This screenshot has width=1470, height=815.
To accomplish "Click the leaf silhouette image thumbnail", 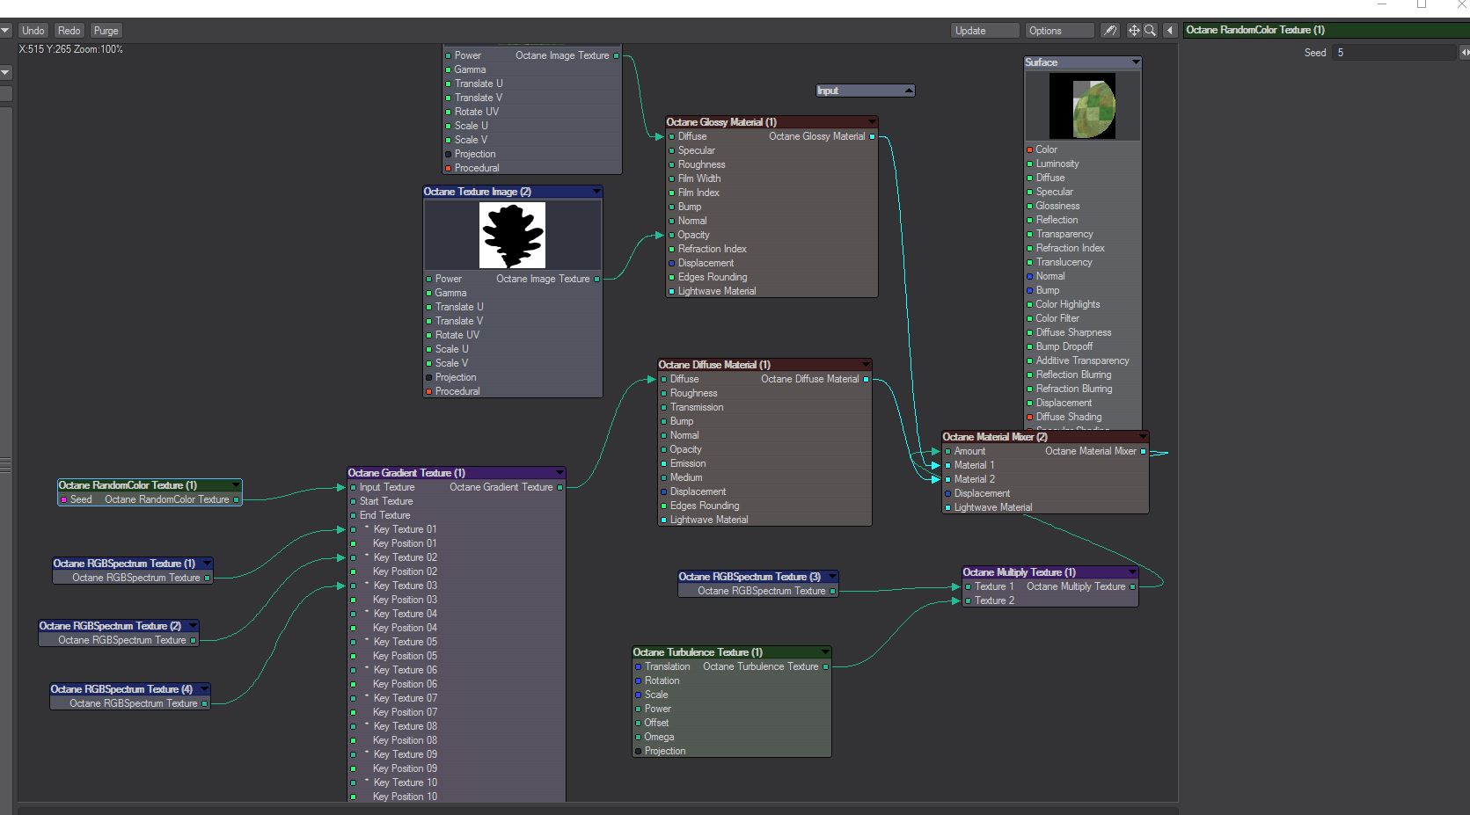I will pyautogui.click(x=512, y=236).
